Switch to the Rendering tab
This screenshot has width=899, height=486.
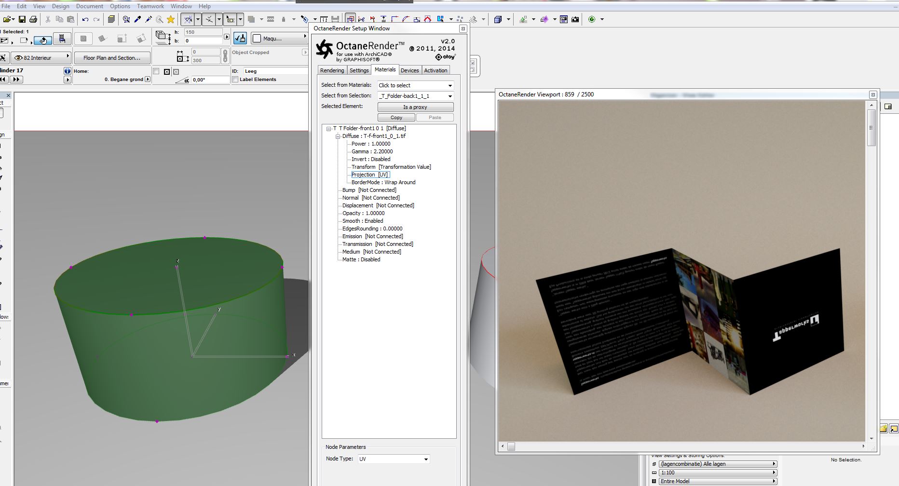[x=332, y=70]
